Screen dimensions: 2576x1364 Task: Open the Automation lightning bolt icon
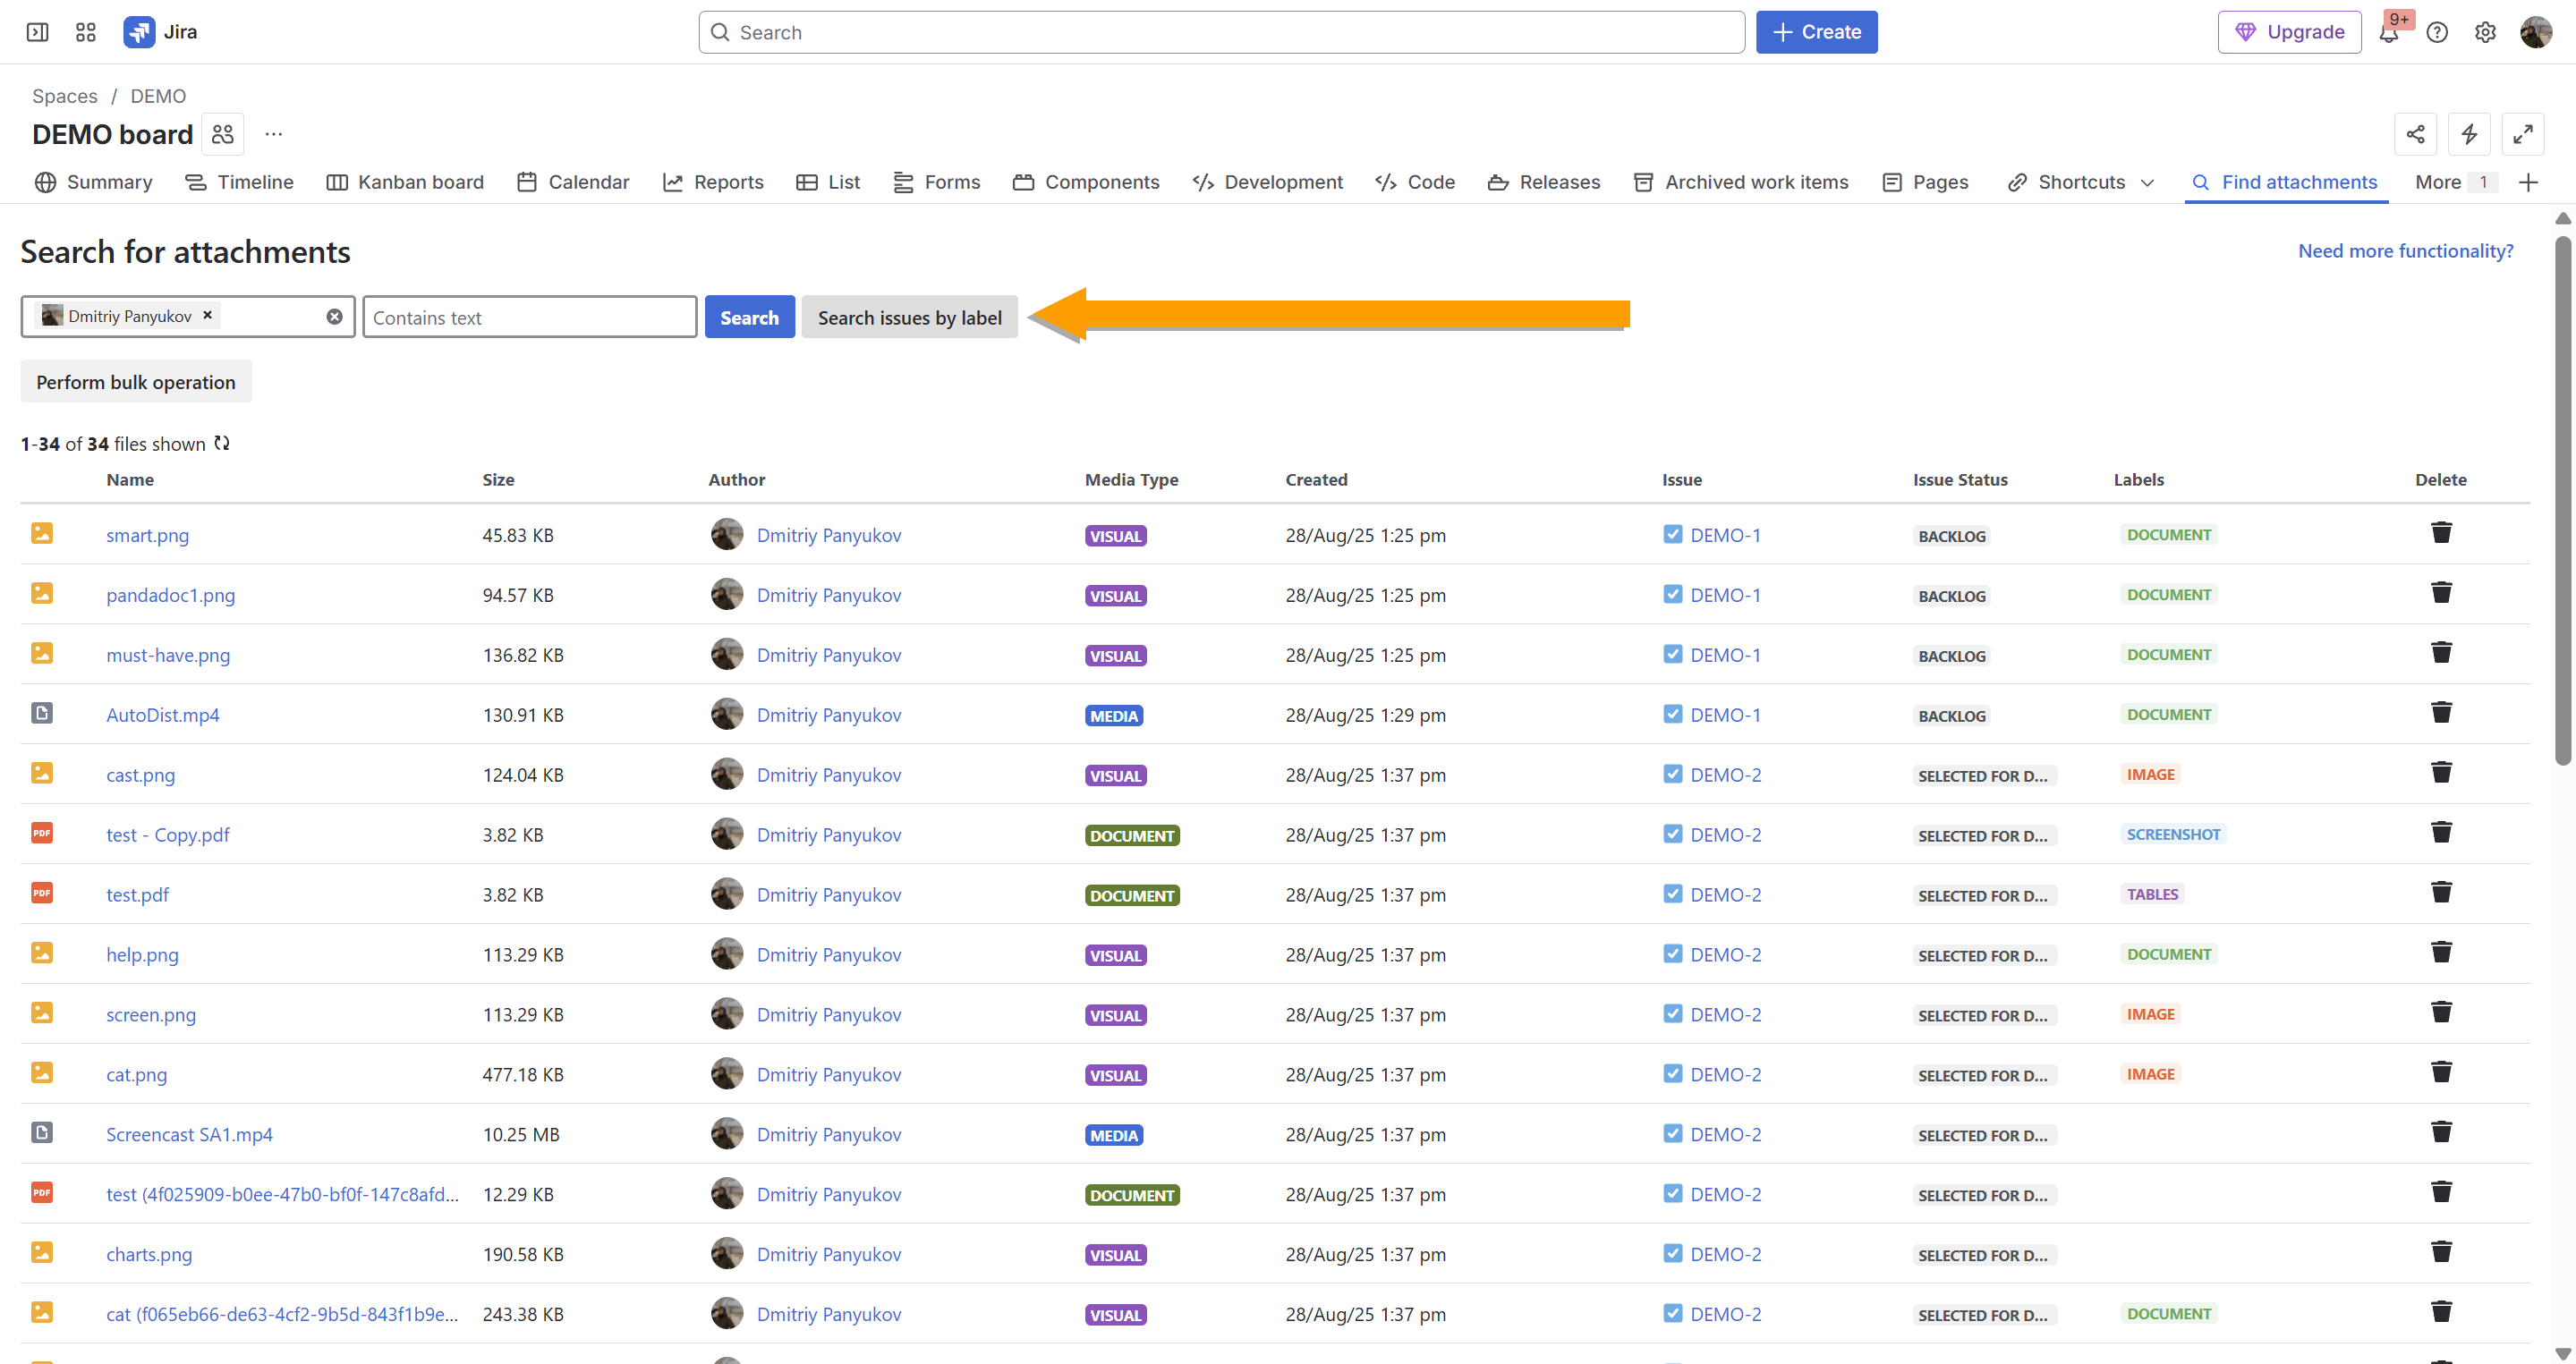[x=2468, y=134]
